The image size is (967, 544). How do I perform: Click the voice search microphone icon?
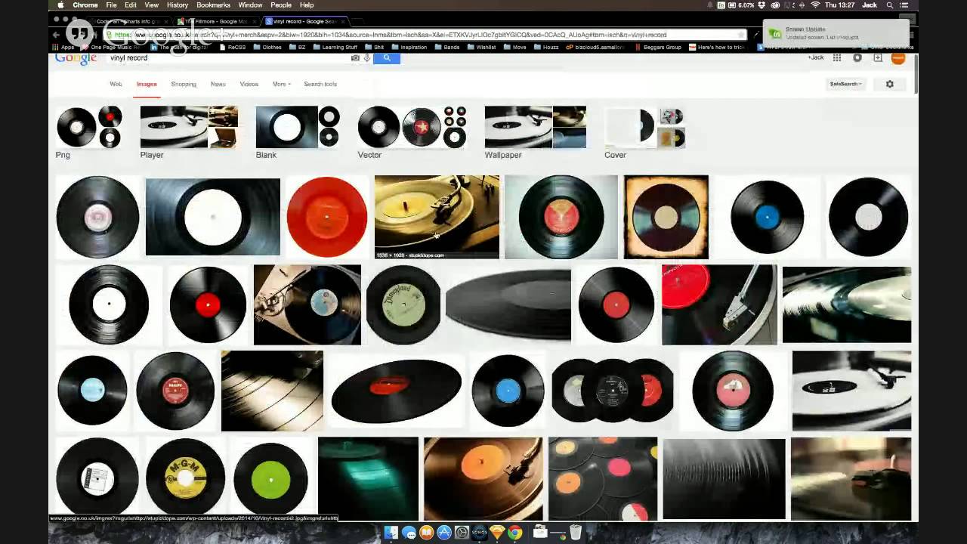pos(367,58)
